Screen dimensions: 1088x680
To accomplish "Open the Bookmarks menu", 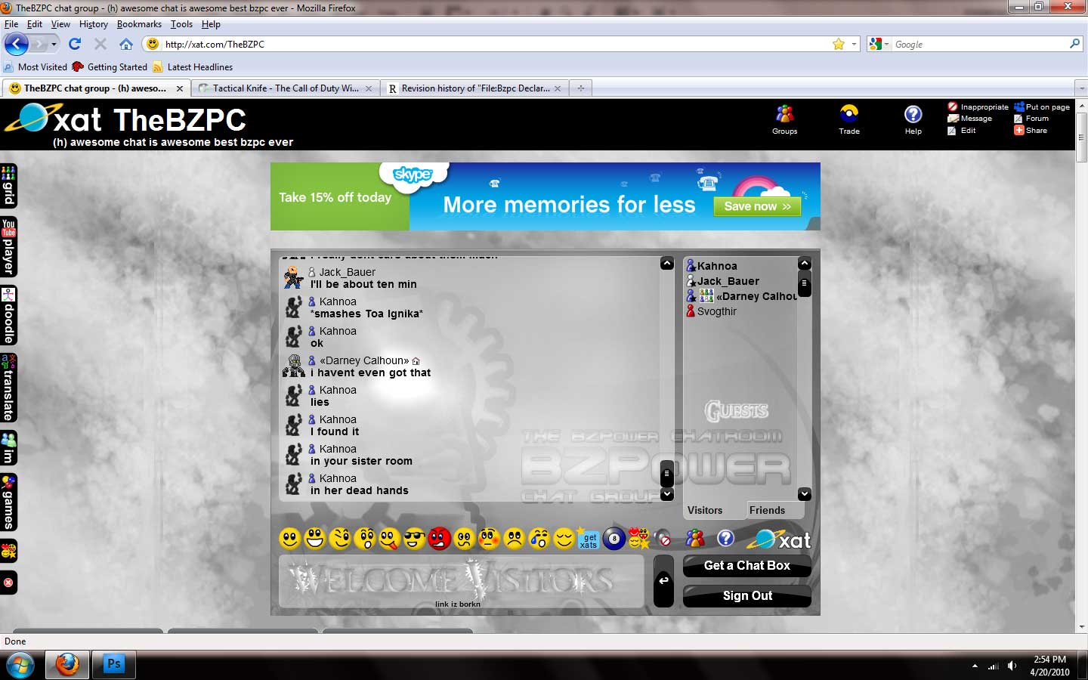I will coord(139,24).
